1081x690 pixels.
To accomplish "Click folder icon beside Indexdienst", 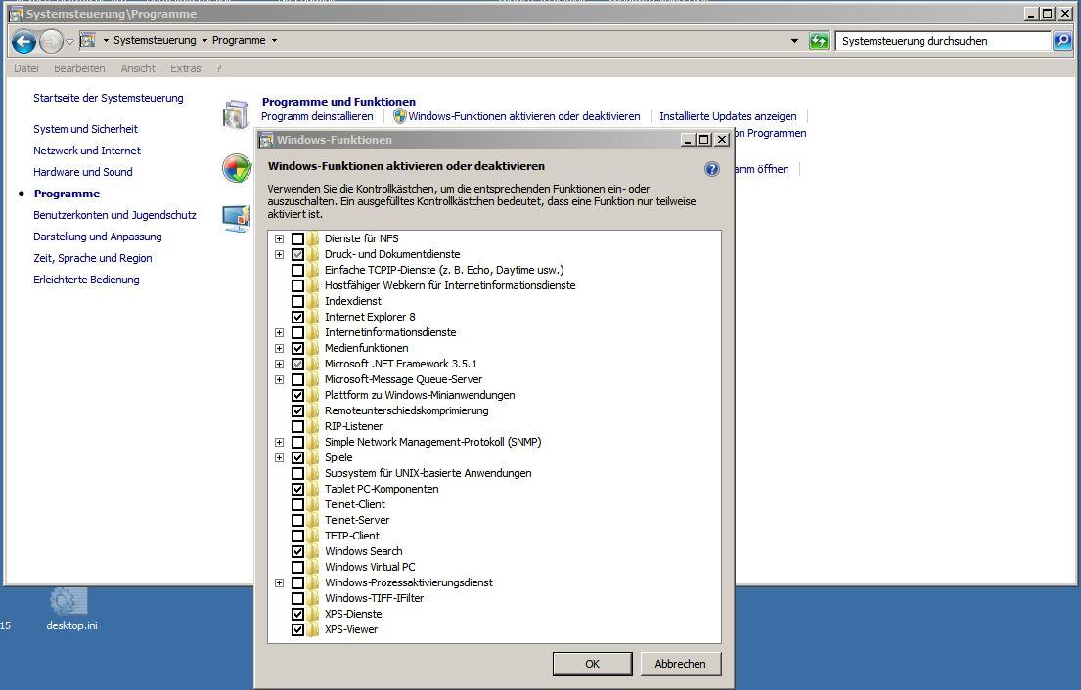I will tap(314, 302).
